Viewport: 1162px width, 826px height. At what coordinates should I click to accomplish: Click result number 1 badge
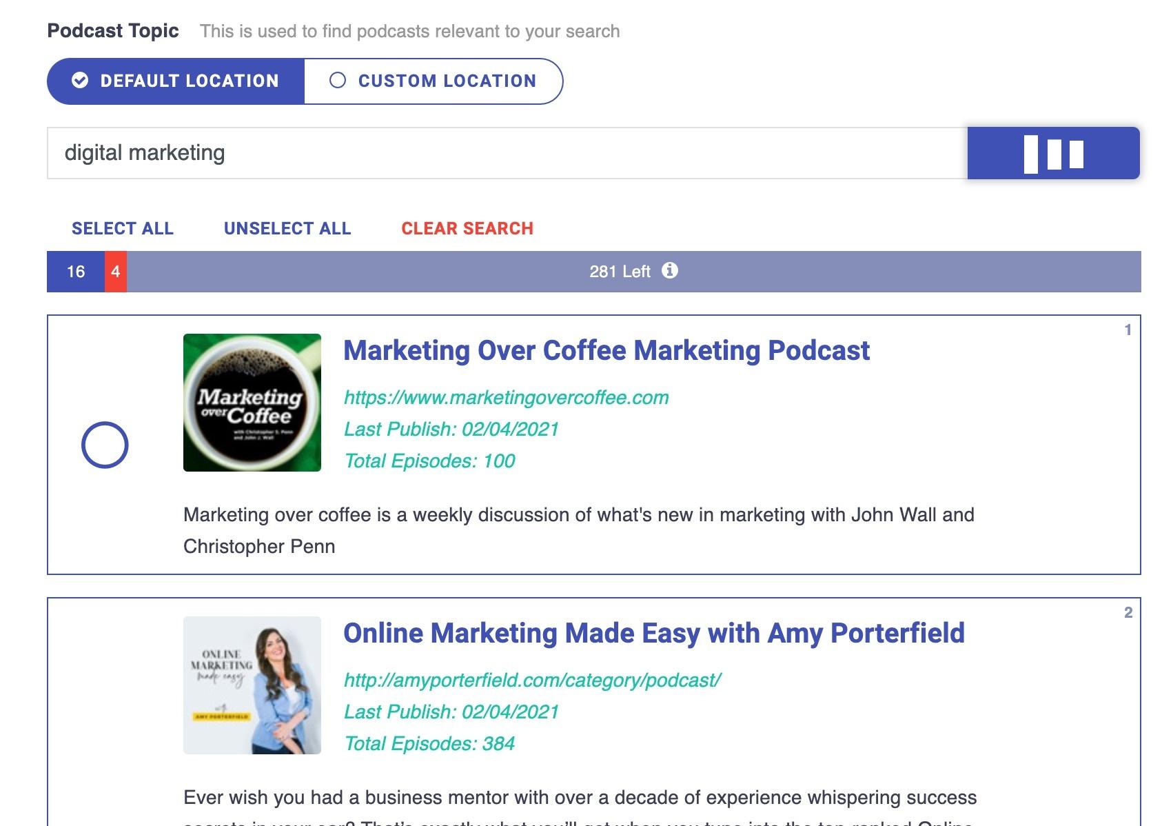pos(1128,330)
